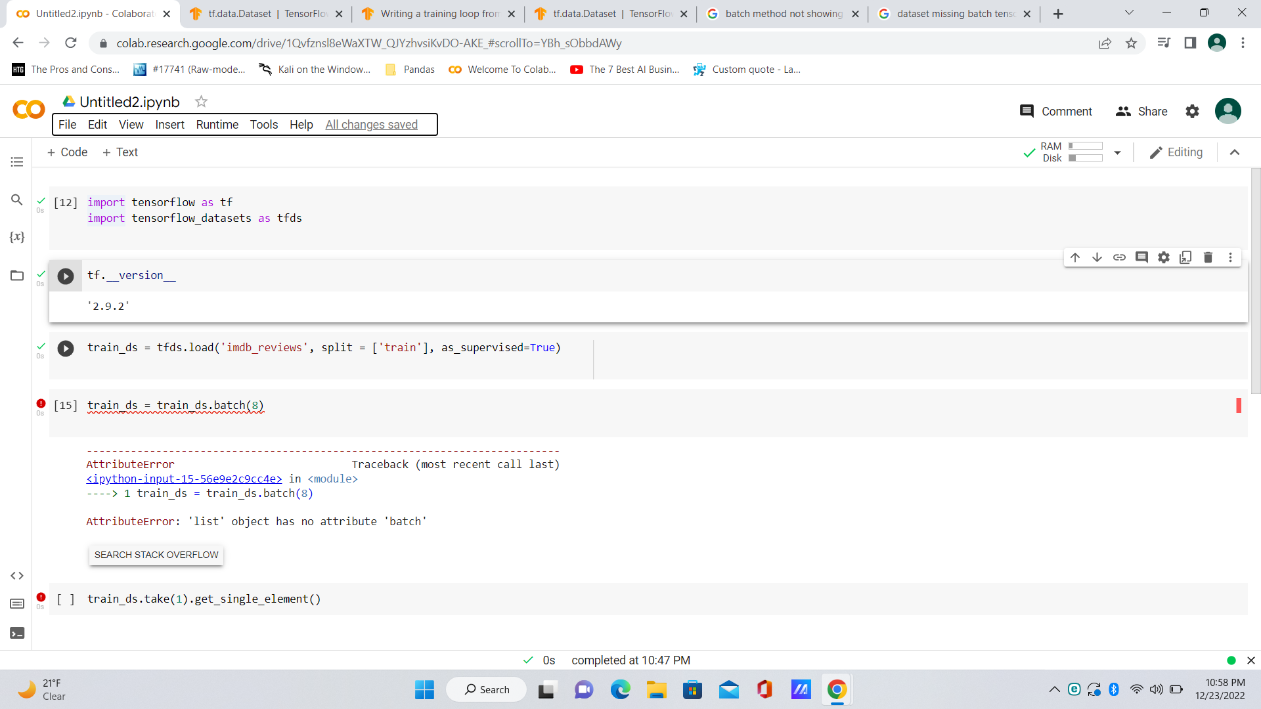Switch to 'Writing a training loop' tab

438,14
